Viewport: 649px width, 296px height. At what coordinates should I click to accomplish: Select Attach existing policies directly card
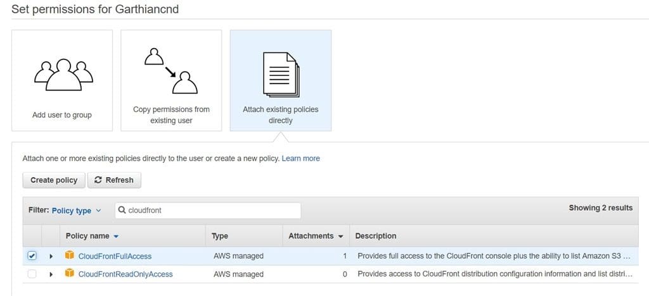click(281, 80)
